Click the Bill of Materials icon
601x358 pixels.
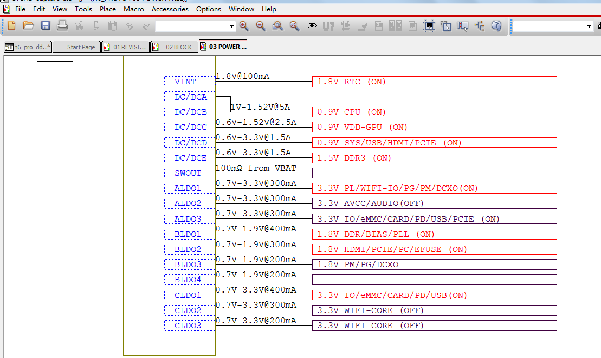(412, 25)
